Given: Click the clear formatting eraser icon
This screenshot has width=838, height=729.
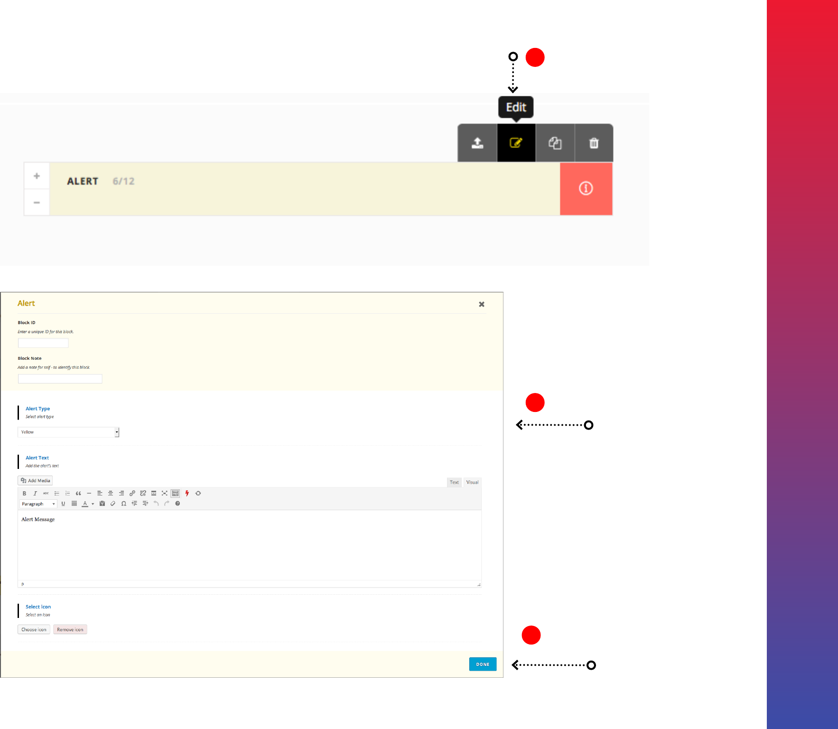Looking at the screenshot, I should tap(113, 504).
